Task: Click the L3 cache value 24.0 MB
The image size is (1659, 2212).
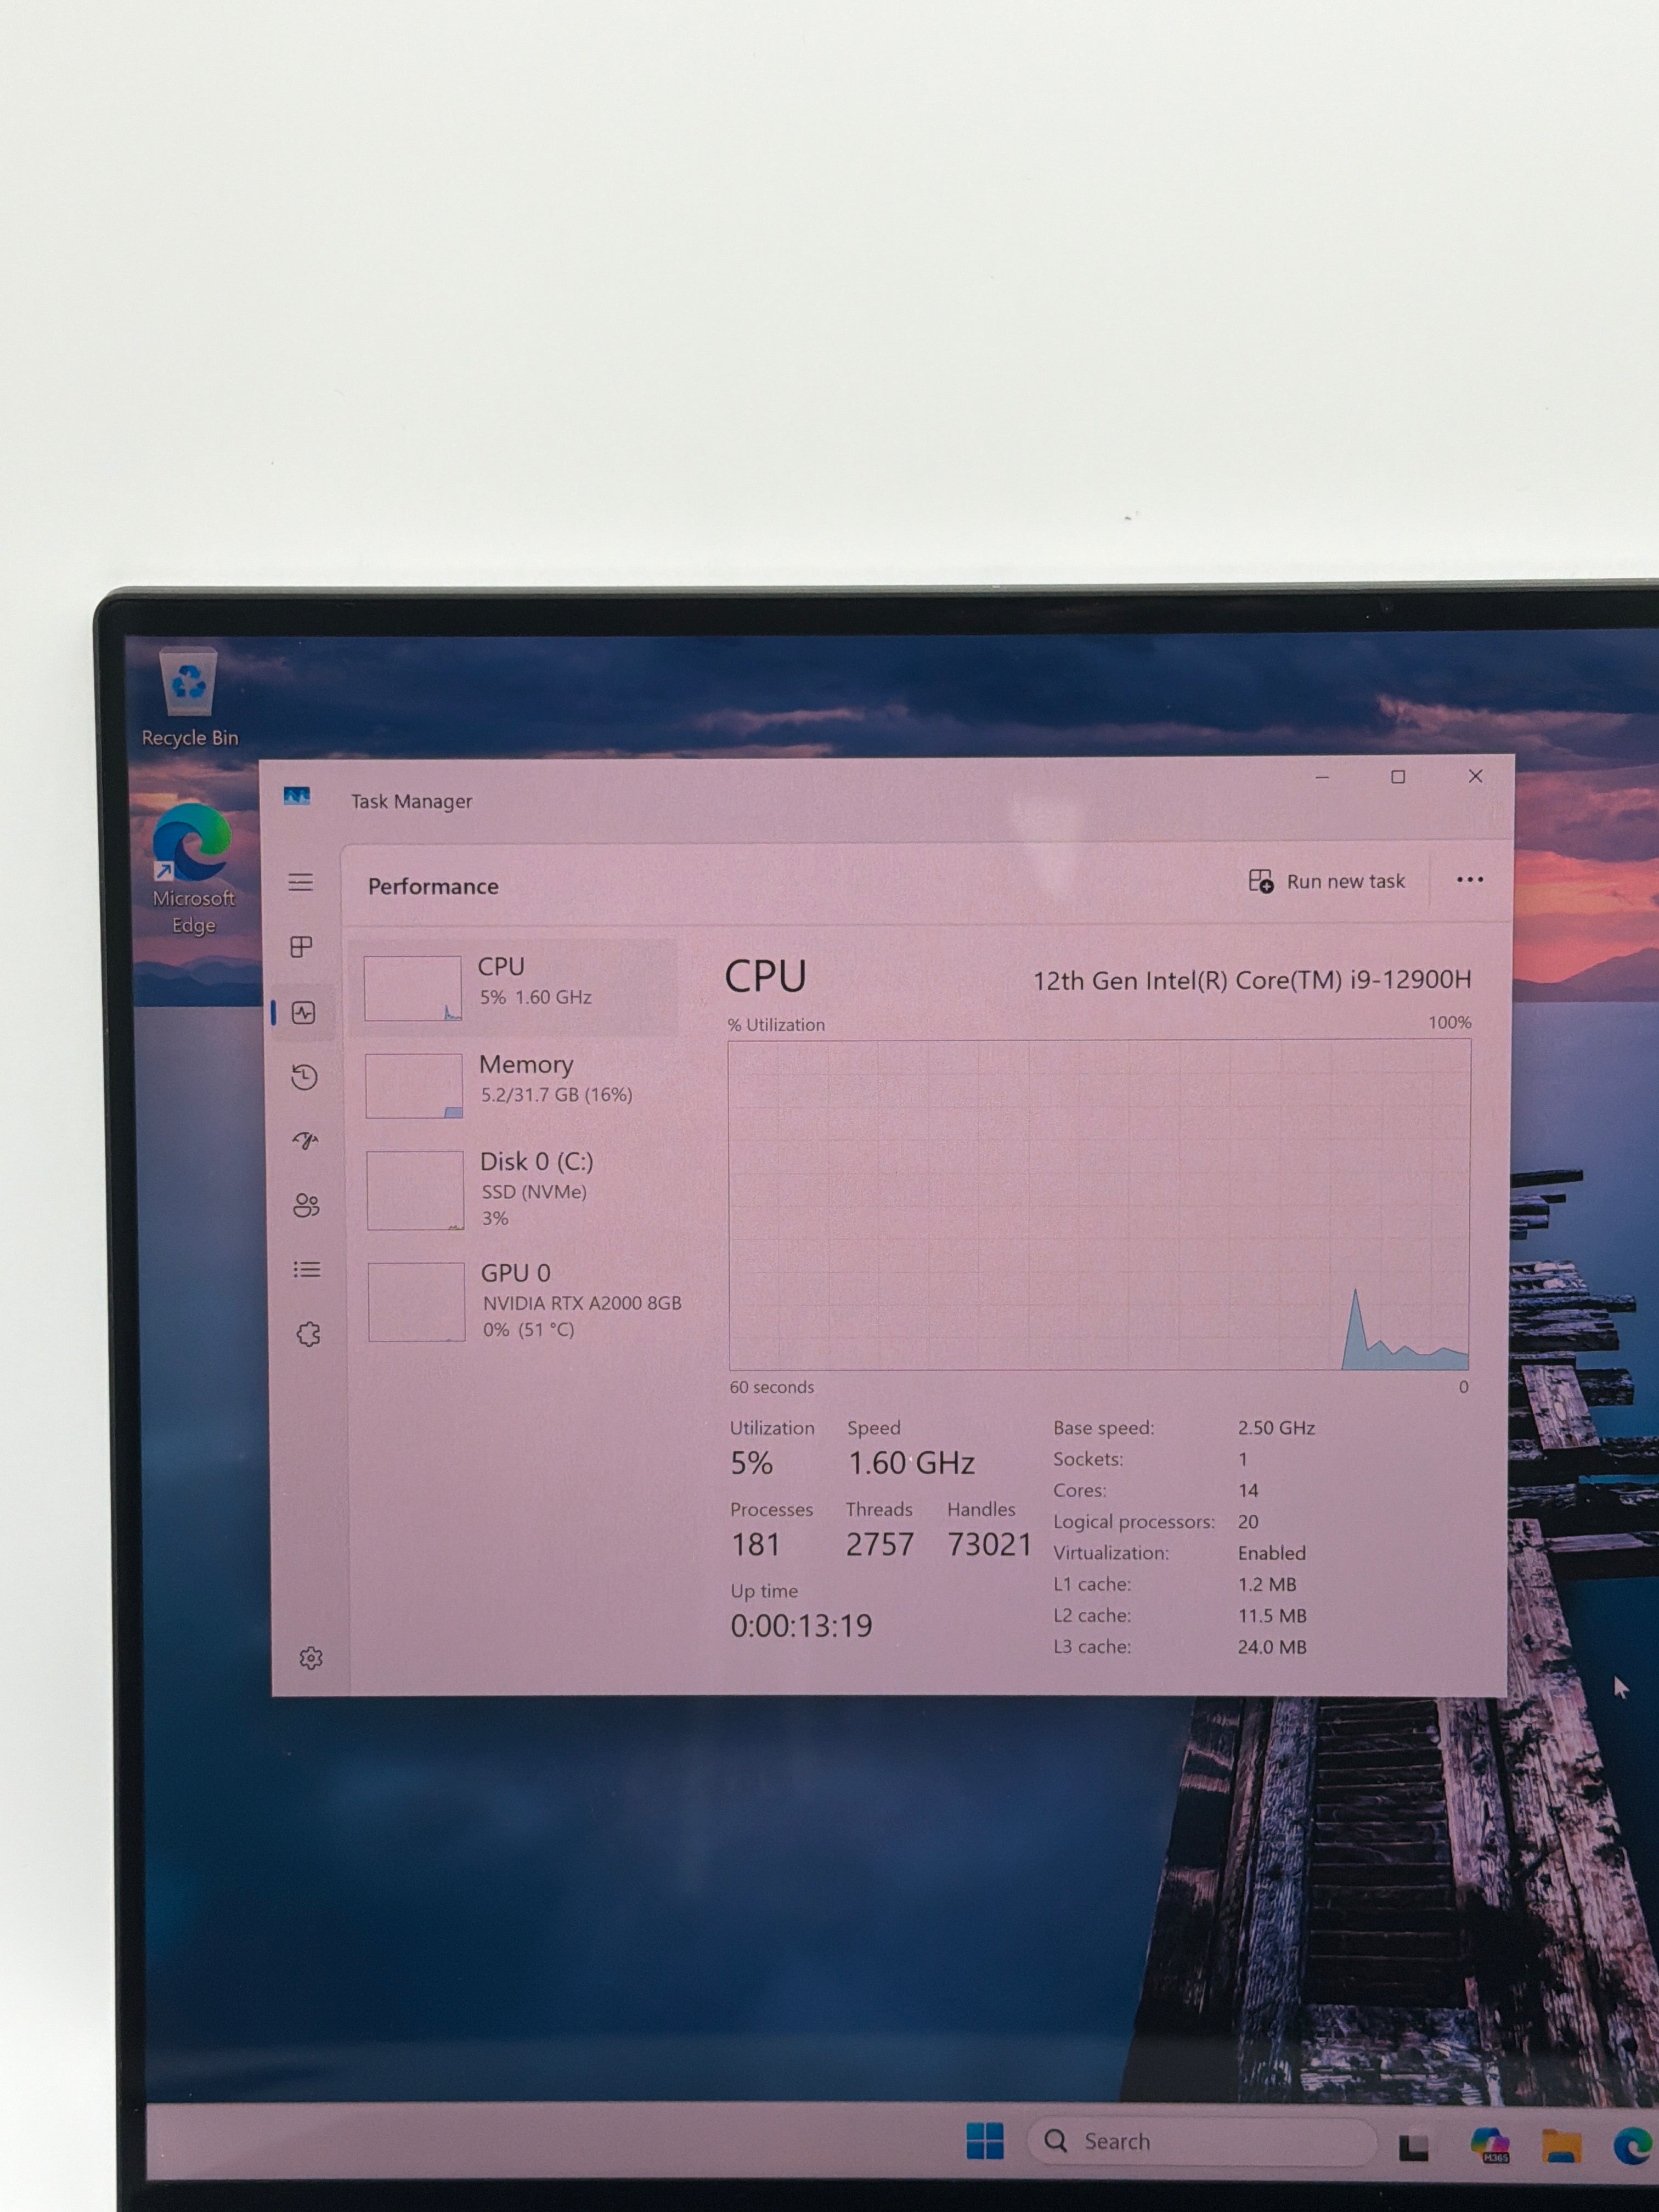Action: pos(1272,1647)
